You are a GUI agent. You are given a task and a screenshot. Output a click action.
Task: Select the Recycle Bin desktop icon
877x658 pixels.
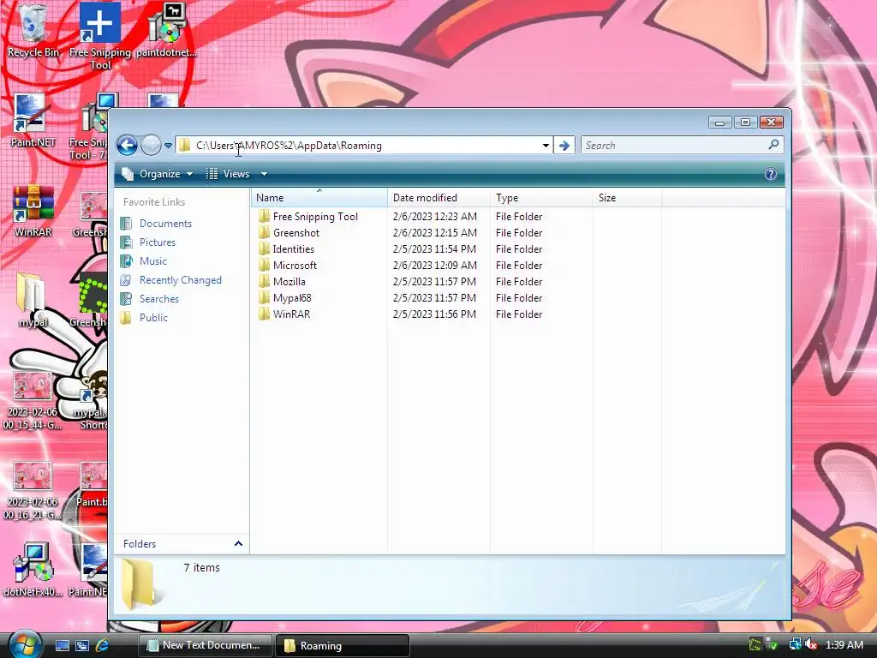click(33, 31)
